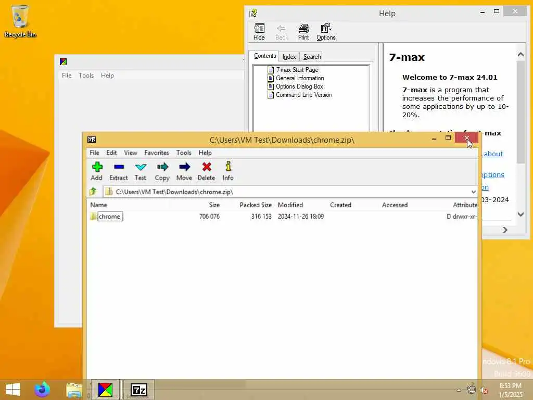Open 7-max Start Page topic
Image resolution: width=533 pixels, height=400 pixels.
pyautogui.click(x=297, y=70)
